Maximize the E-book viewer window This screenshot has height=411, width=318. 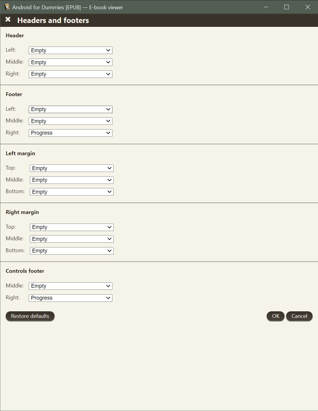click(287, 7)
